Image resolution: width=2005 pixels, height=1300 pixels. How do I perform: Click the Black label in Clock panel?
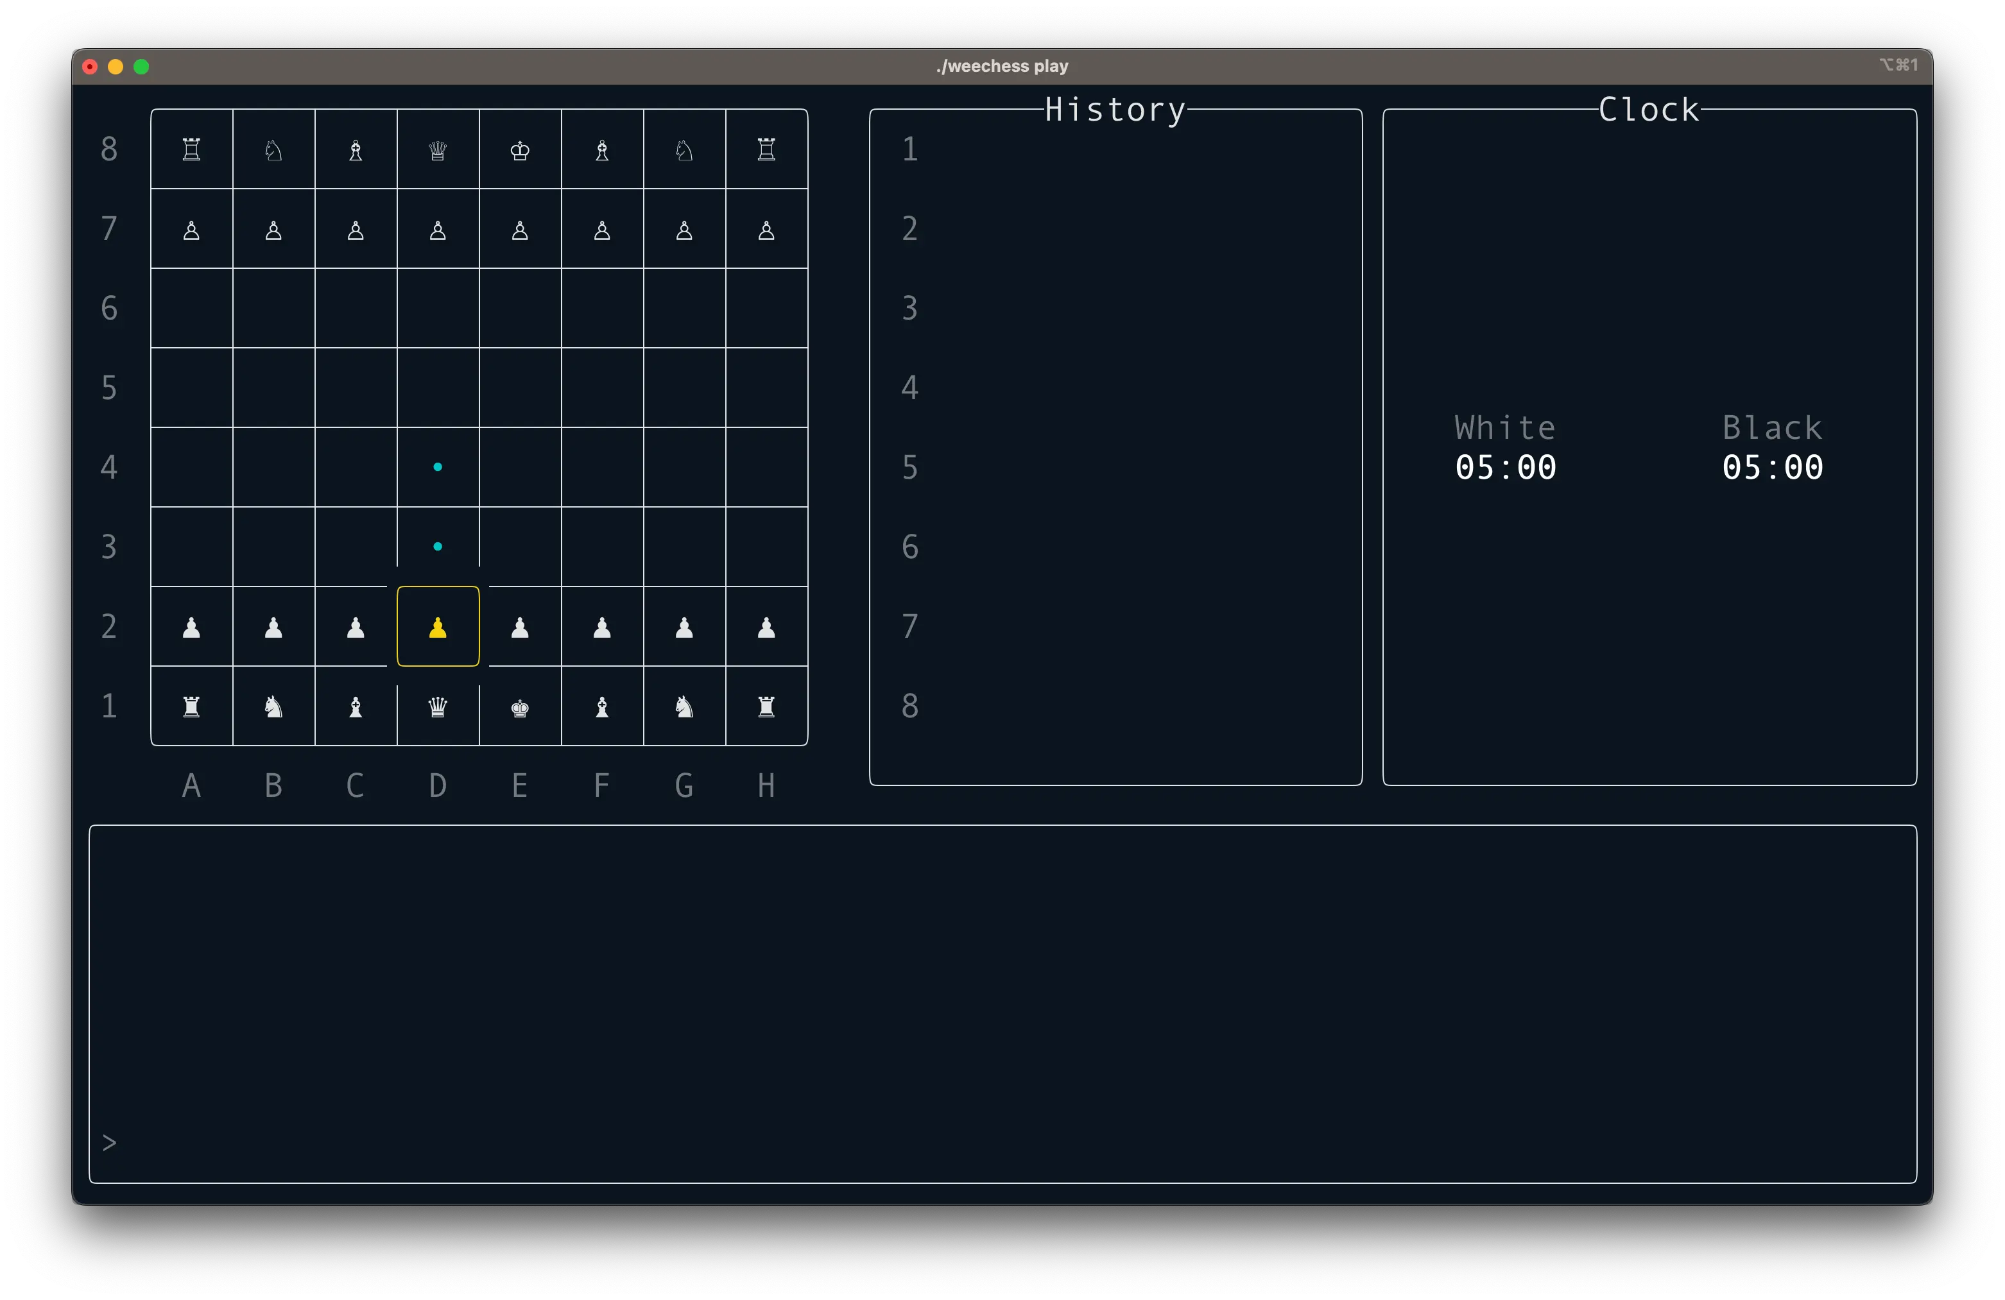1773,428
